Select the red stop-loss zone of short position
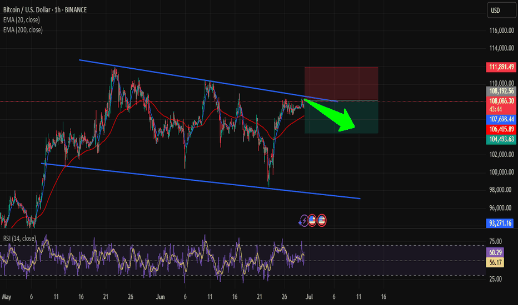Image resolution: width=518 pixels, height=305 pixels. [341, 83]
